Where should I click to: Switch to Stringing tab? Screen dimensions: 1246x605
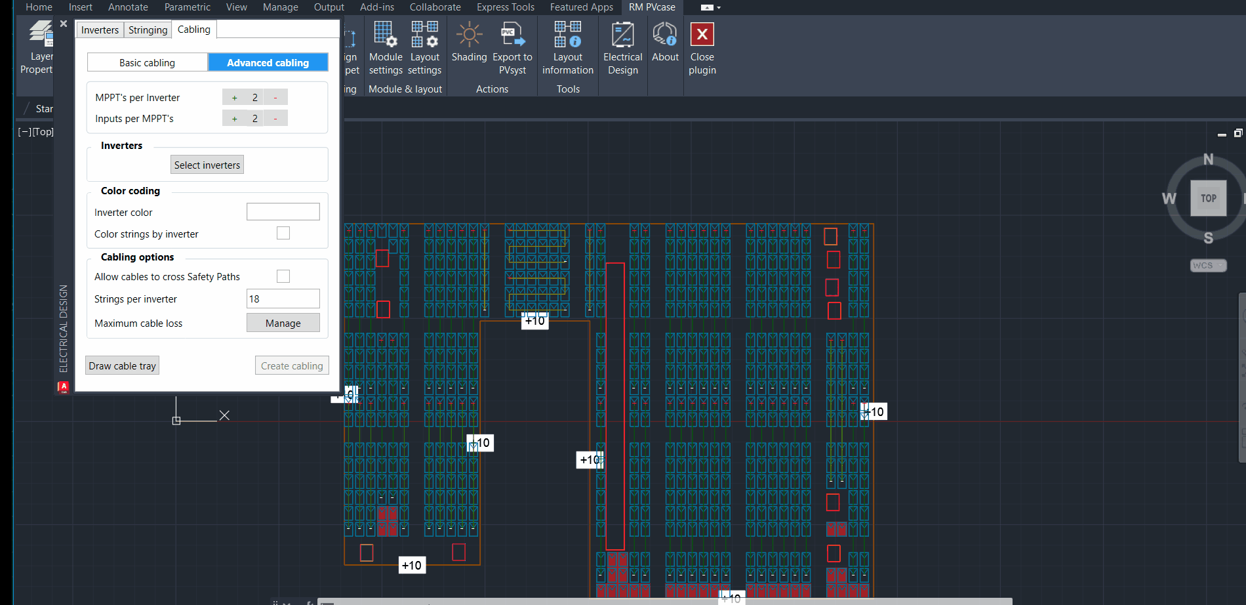(148, 30)
